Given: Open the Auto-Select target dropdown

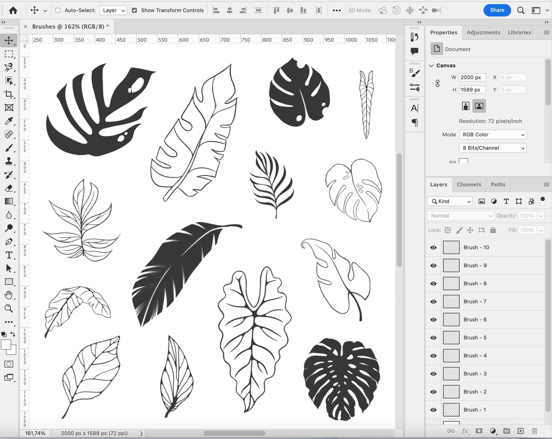Looking at the screenshot, I should point(113,10).
